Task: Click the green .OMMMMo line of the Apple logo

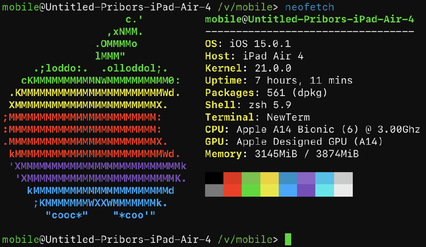Action: point(116,44)
